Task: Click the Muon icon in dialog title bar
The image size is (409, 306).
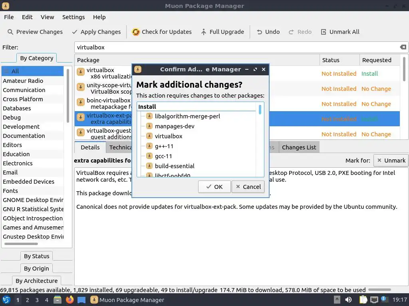Action: (138, 69)
